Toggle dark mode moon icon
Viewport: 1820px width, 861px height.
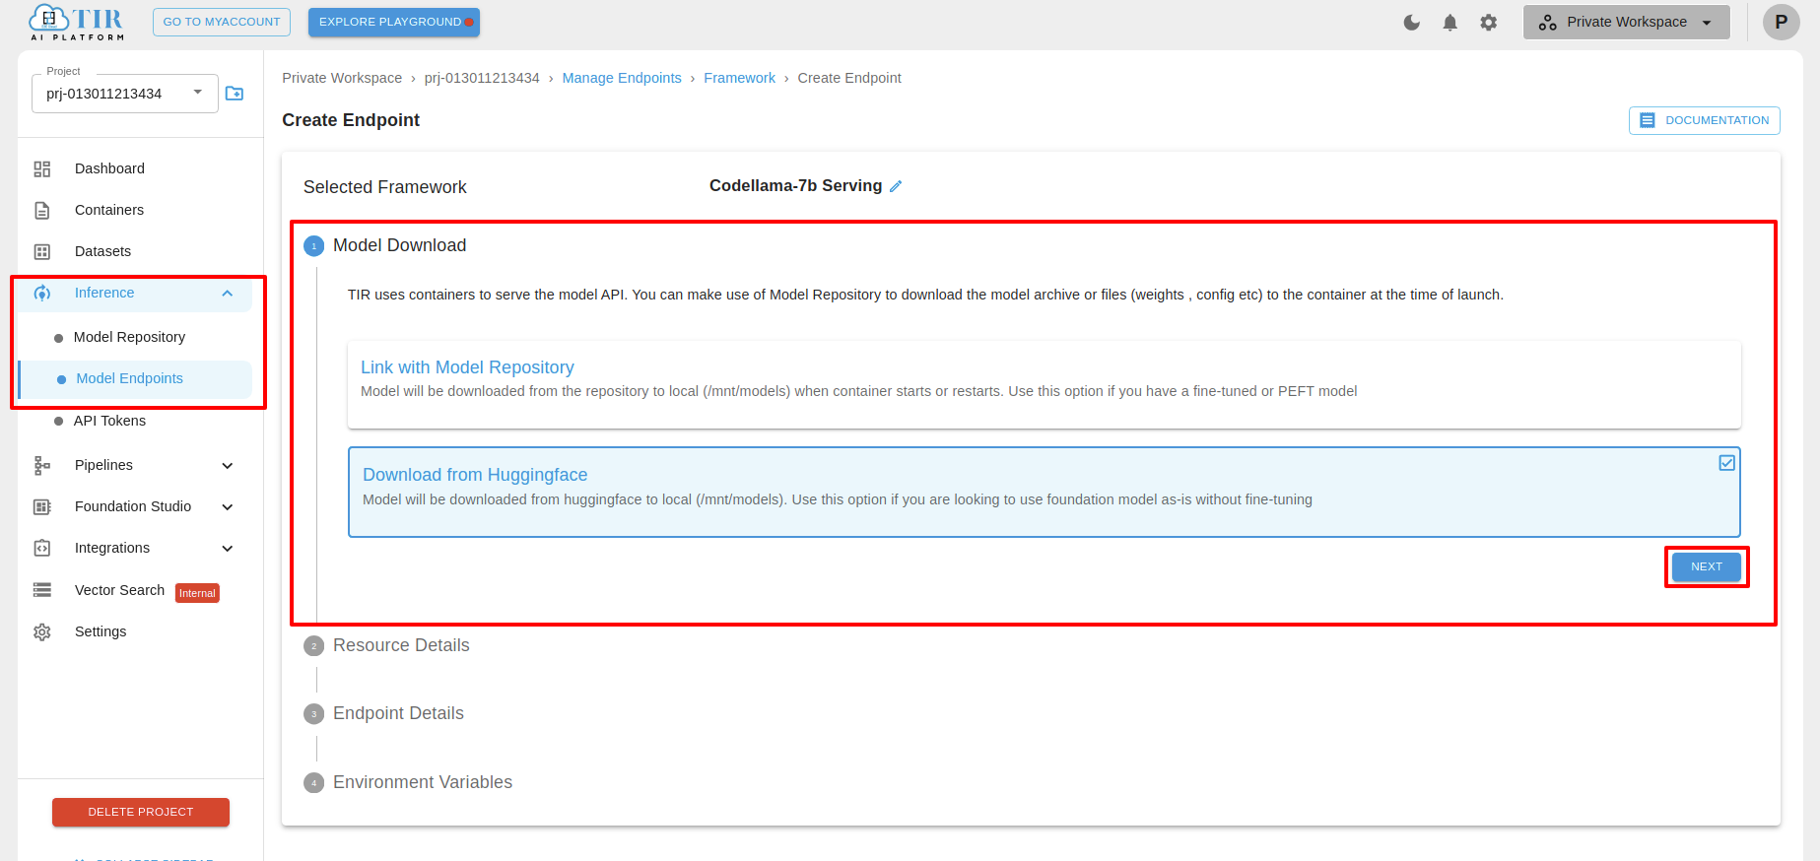1412,22
